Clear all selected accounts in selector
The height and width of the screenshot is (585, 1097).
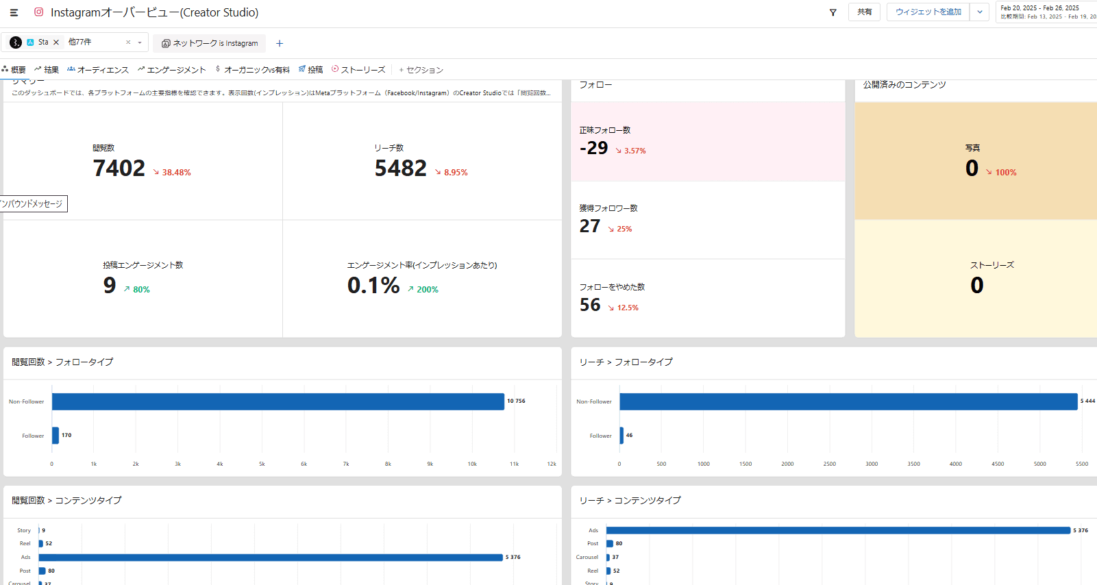point(128,42)
